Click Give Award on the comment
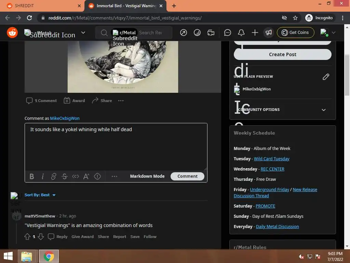The width and height of the screenshot is (350, 263). (x=83, y=237)
